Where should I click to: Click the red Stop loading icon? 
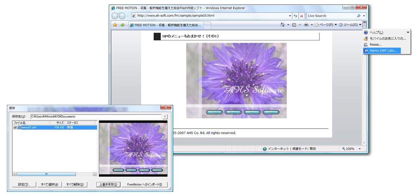click(x=301, y=16)
